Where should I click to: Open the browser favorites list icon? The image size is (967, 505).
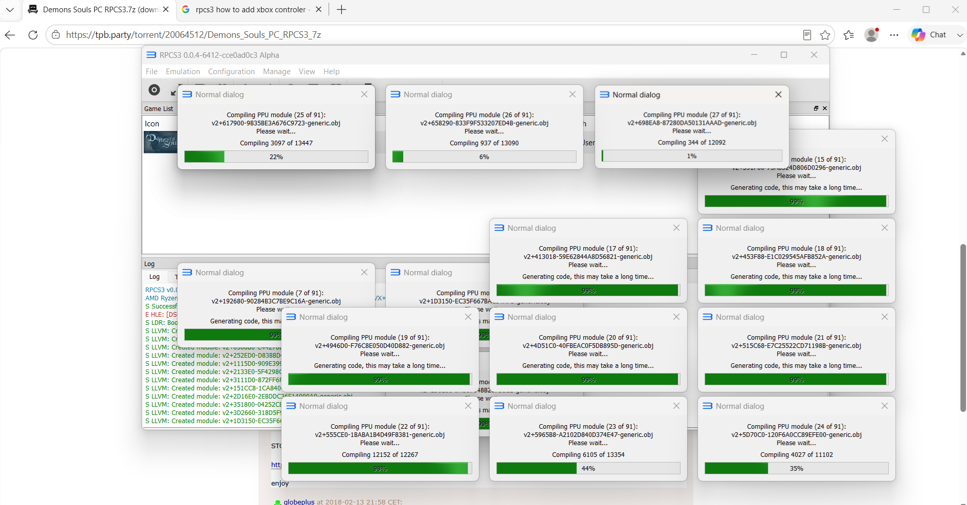(849, 35)
